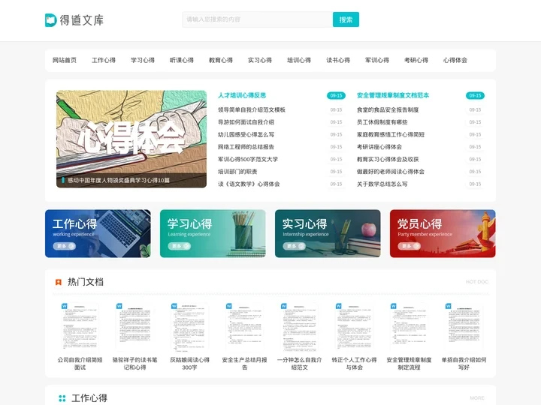Open 教育心得 navigation item
541x405 pixels.
(x=221, y=60)
